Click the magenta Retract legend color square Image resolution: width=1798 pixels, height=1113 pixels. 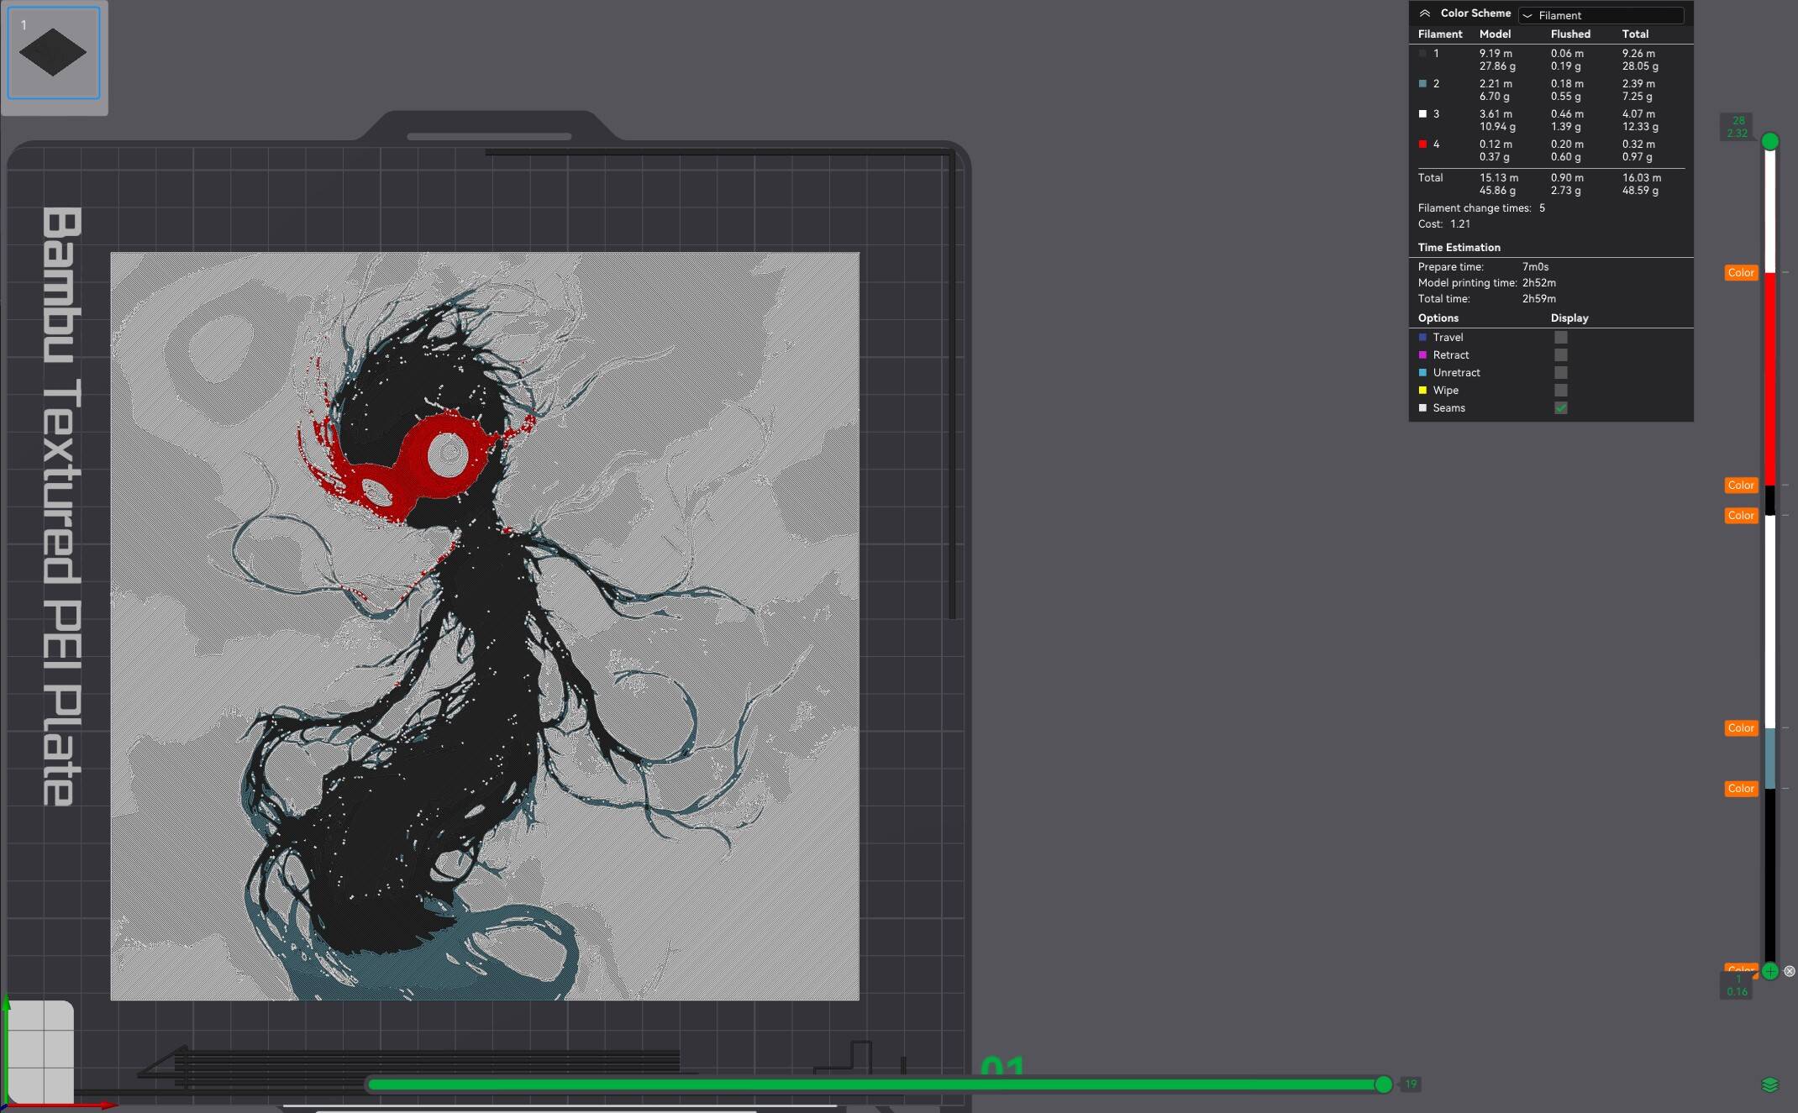1422,355
